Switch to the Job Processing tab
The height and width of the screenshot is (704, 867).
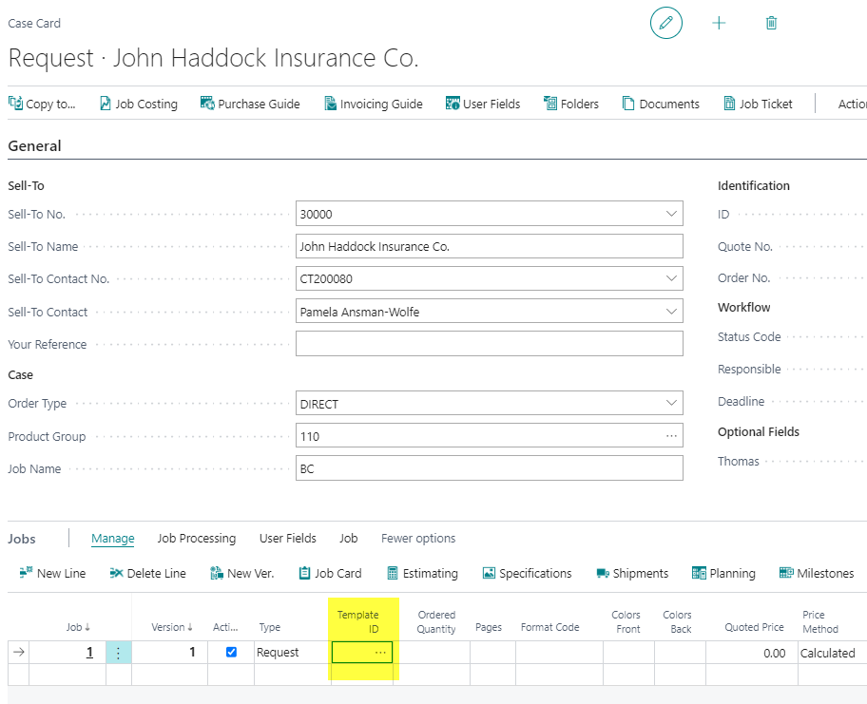point(196,539)
